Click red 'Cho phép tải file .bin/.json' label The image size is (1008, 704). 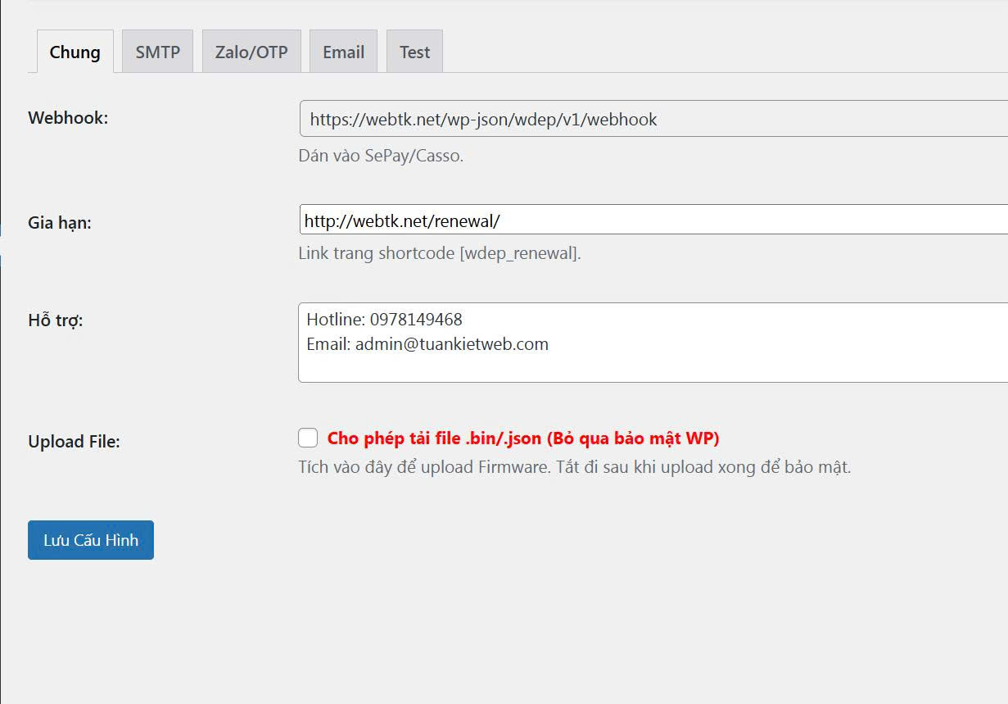tap(522, 438)
